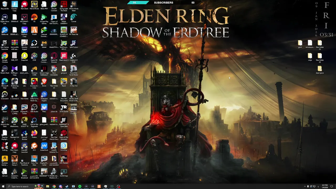336x189 pixels.
Task: Open the Dying Light The Beast shortcut
Action: [x=64, y=6]
